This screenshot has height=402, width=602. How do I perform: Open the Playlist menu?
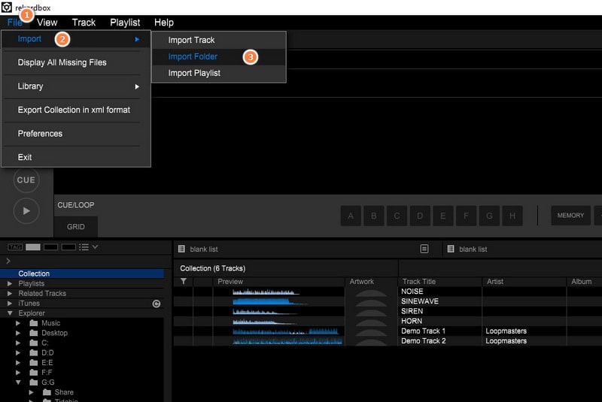coord(125,23)
